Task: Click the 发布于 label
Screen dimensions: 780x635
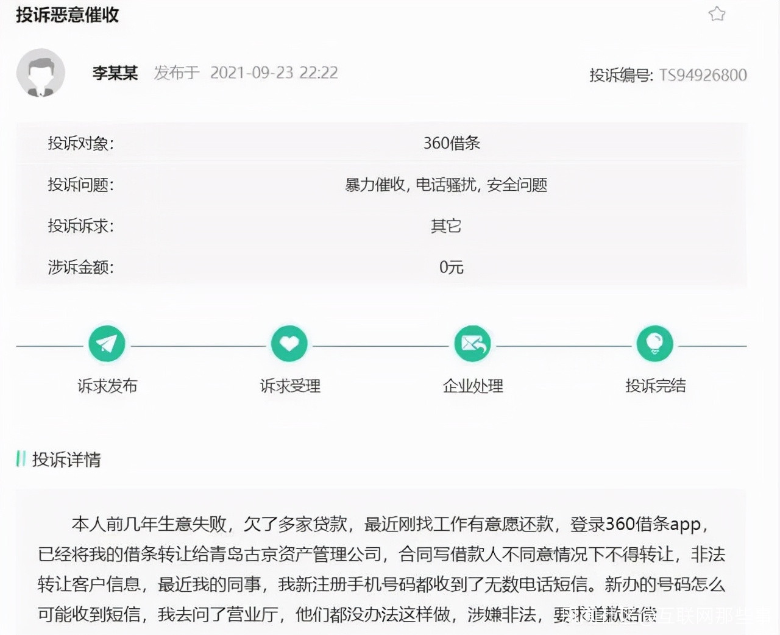Action: (x=177, y=73)
